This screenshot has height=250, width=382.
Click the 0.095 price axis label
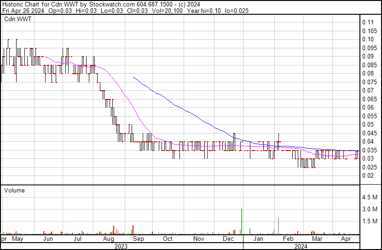click(x=369, y=48)
